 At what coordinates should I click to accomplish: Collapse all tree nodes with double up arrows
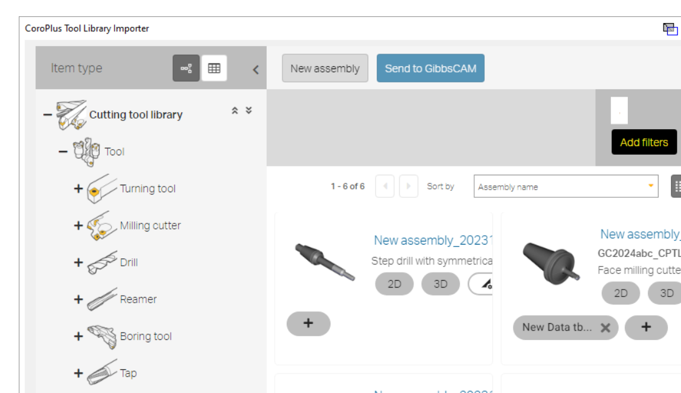[x=234, y=110]
